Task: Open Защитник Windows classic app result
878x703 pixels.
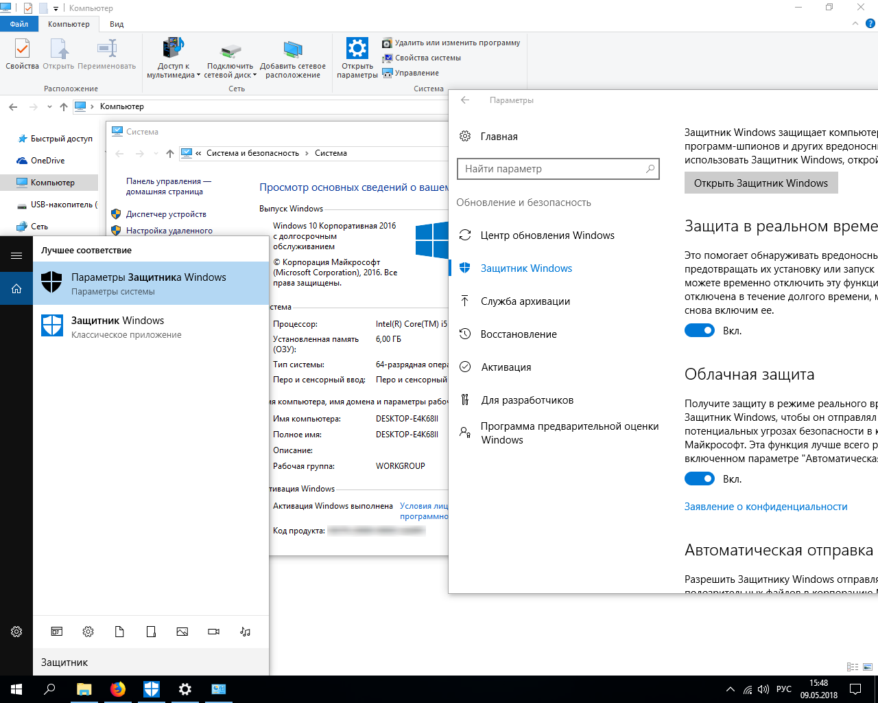Action: 151,327
